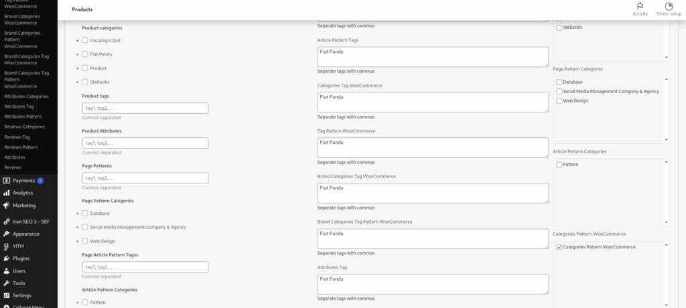Open Iron SEO 3 – SEF link icon
Screen dimensions: 686x308
[x=6, y=222]
